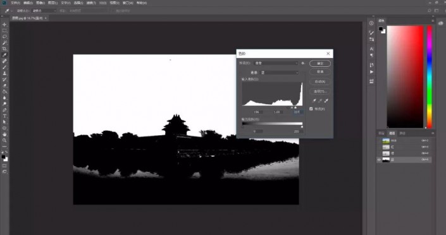Click OK button in Levels dialog
Image resolution: width=446 pixels, height=235 pixels.
(x=320, y=63)
